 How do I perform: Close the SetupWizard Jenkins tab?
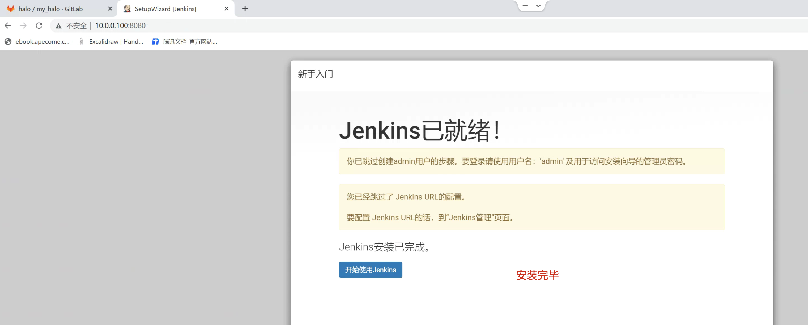[227, 9]
